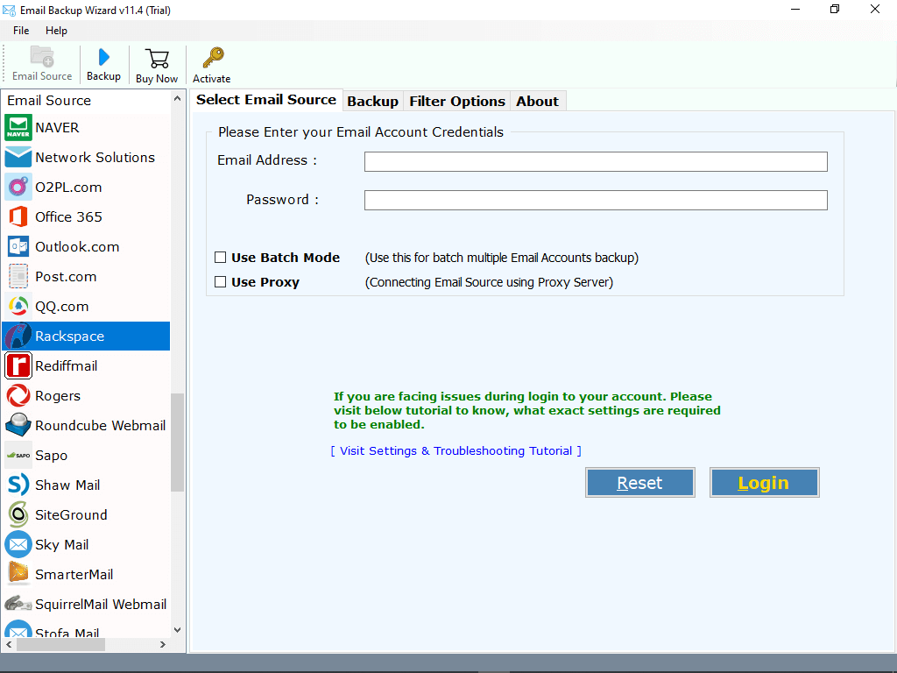897x673 pixels.
Task: Select the Rogers red swirl icon
Action: [x=18, y=395]
